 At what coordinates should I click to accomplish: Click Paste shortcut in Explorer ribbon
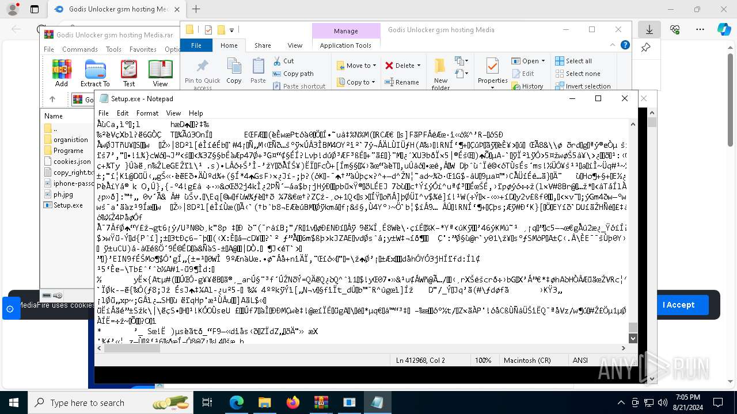(x=299, y=86)
